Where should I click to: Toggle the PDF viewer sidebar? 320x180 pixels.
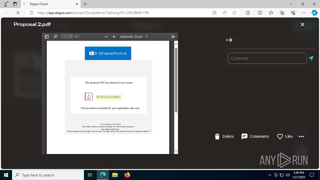46,37
